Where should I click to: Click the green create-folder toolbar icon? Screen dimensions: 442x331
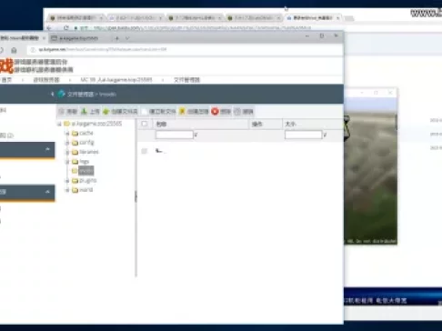coord(105,112)
